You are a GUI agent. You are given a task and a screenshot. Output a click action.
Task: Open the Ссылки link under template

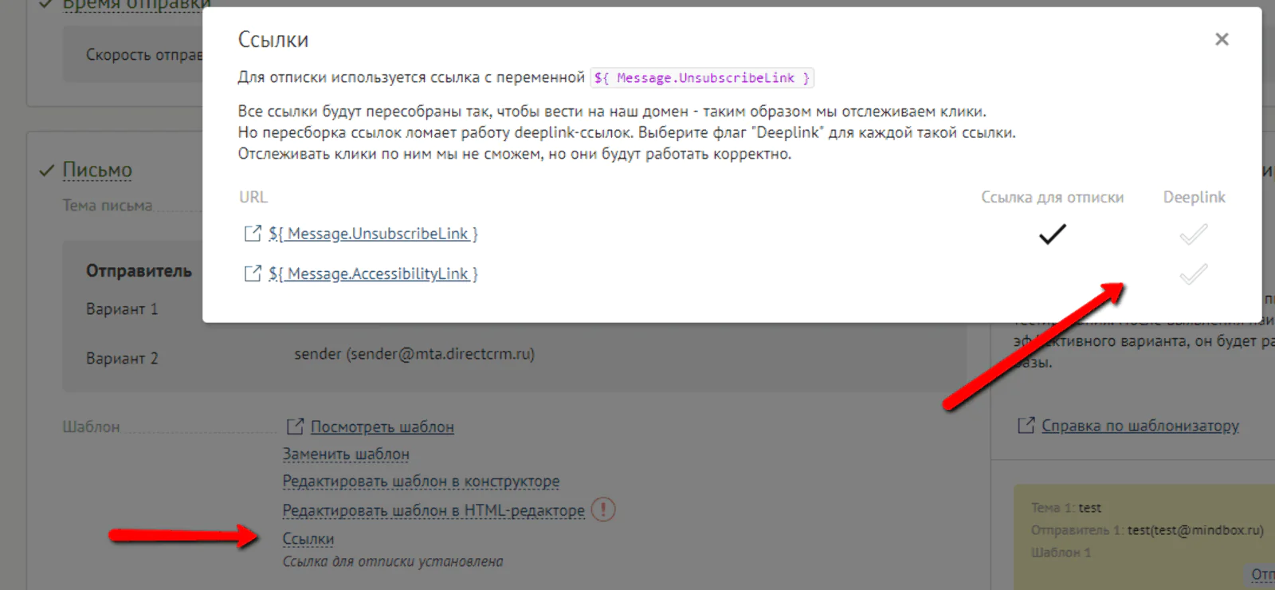(308, 539)
